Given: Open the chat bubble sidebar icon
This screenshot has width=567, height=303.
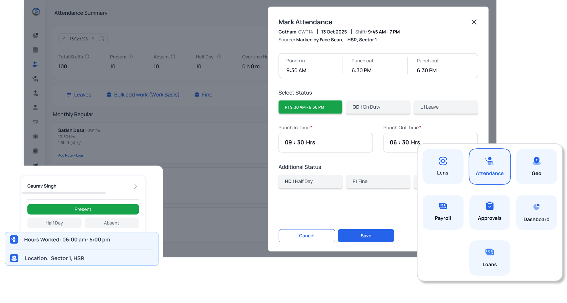Looking at the screenshot, I should click(x=35, y=151).
